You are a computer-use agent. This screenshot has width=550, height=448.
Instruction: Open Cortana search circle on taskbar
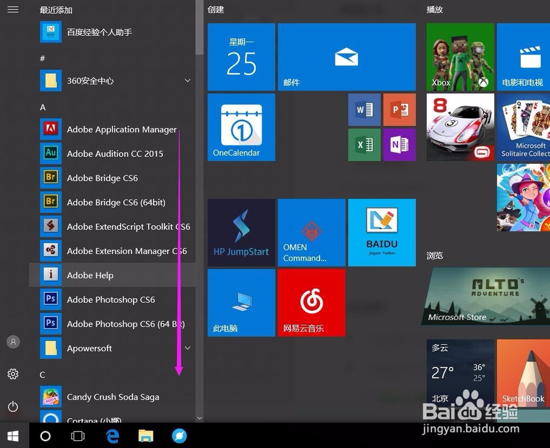[45, 436]
